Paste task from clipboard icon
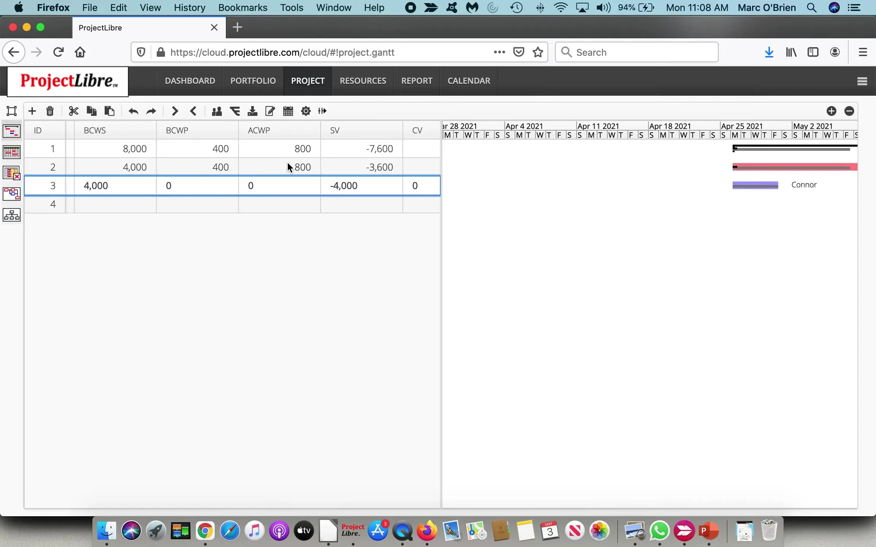Screen dimensions: 876x547 coord(109,111)
